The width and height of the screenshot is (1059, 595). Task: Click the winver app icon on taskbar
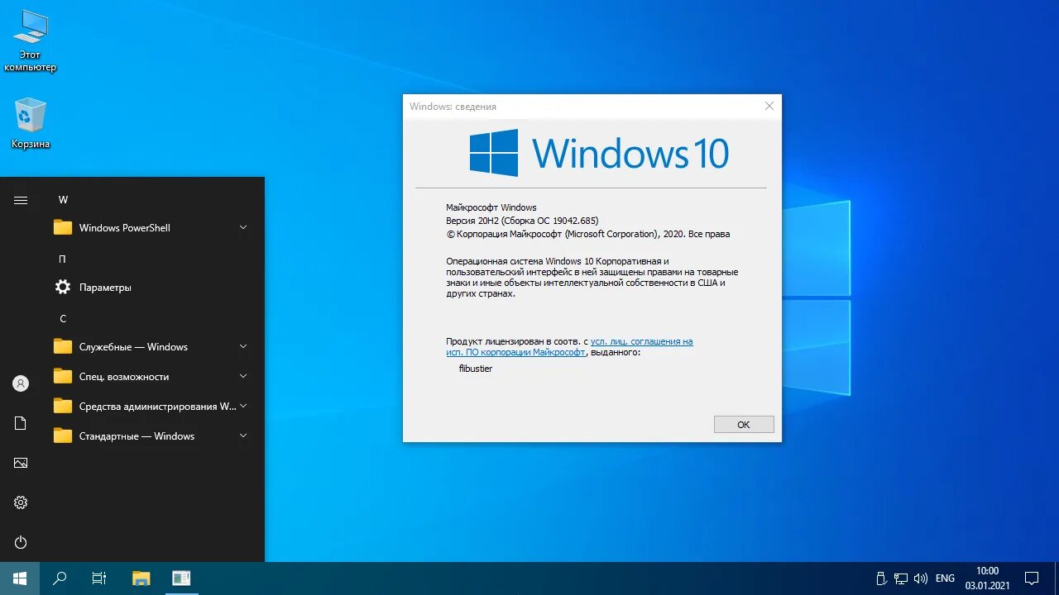[181, 578]
